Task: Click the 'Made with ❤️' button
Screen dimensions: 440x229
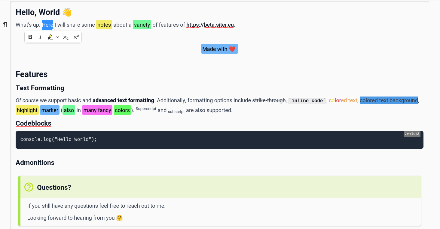Action: pos(219,49)
